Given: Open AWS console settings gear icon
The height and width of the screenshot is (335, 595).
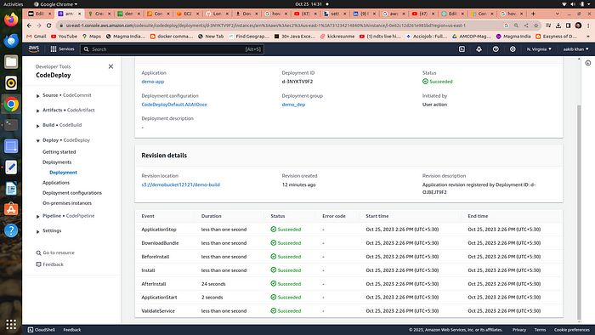Looking at the screenshot, I should pyautogui.click(x=513, y=49).
